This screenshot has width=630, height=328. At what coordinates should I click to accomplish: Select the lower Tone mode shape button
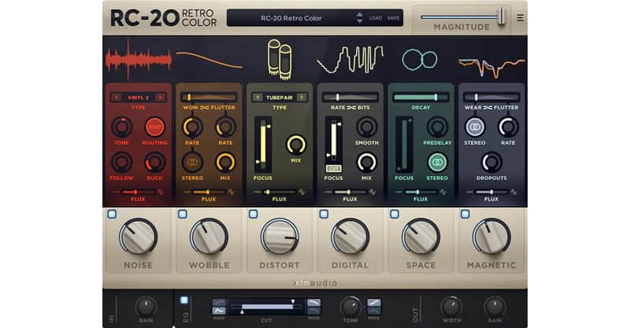click(374, 311)
